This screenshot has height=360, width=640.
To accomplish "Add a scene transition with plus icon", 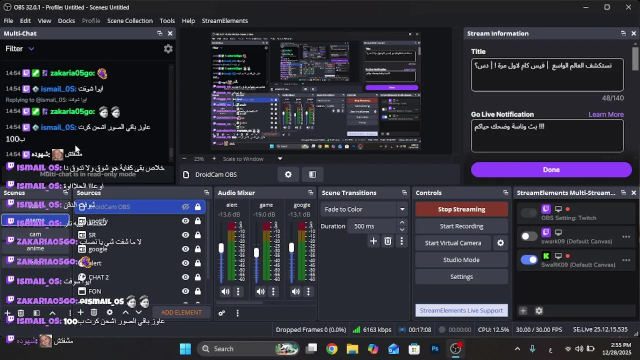I will pos(373,241).
